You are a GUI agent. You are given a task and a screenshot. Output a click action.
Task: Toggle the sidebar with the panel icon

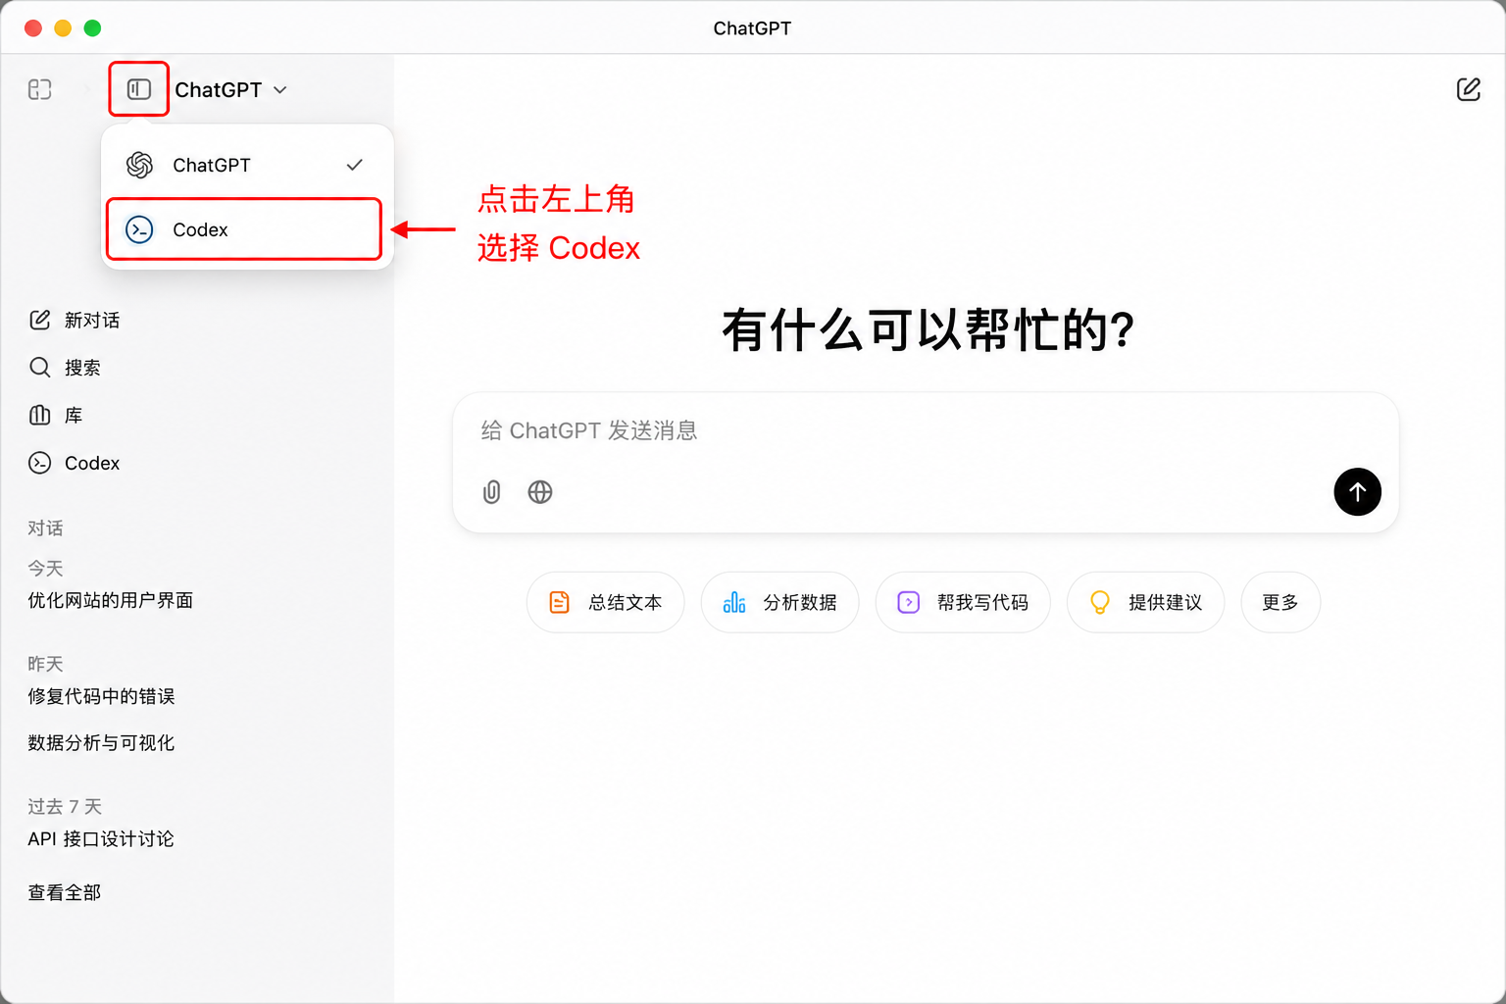[139, 89]
